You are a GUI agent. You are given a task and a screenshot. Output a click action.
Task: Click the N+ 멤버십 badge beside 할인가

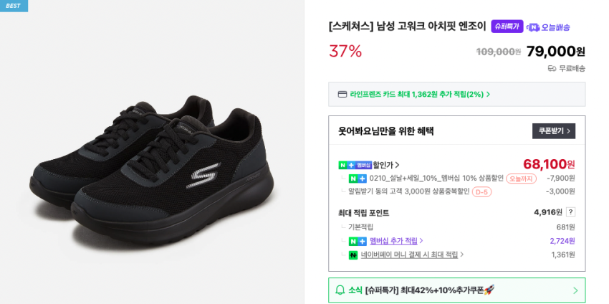[355, 165]
